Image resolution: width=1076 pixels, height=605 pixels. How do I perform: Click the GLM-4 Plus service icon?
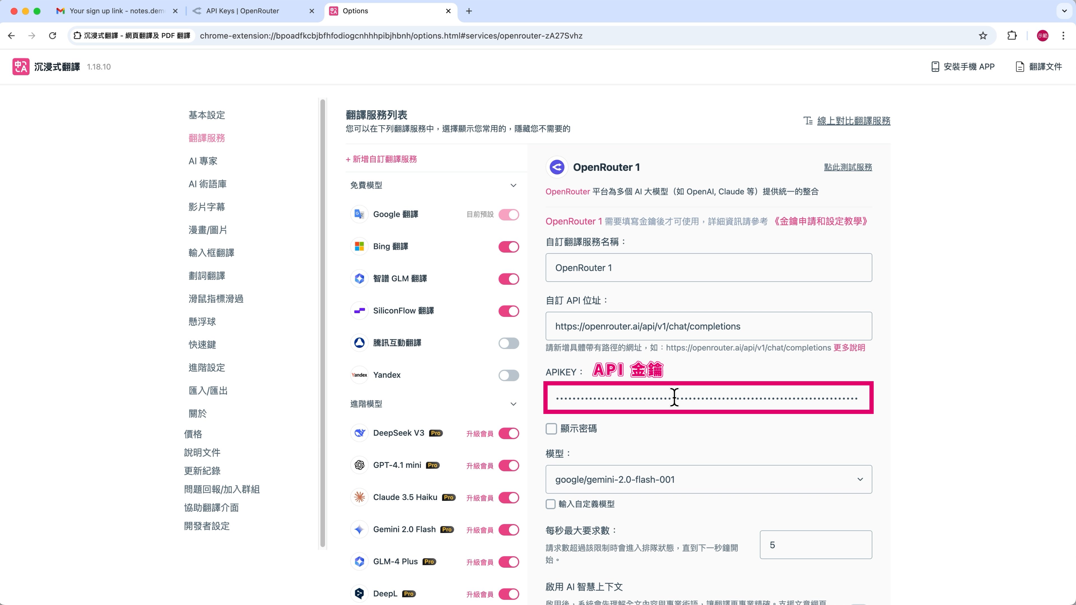pos(359,562)
